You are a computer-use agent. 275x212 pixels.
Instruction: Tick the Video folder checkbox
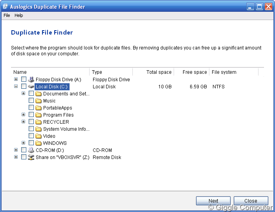tap(31, 135)
